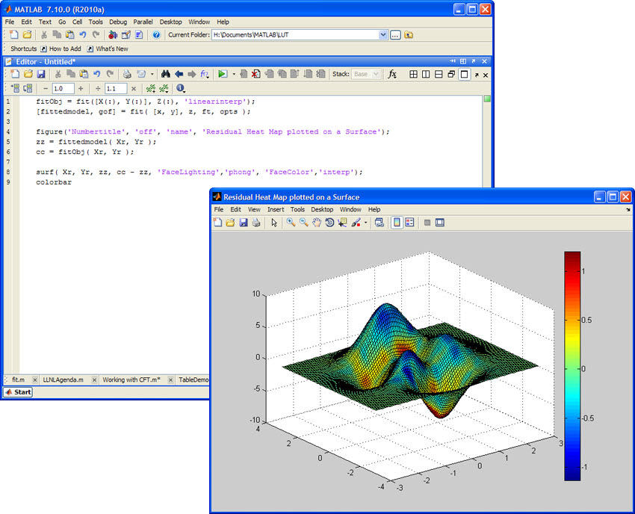
Task: Select the Zoom Out tool
Action: pos(304,223)
